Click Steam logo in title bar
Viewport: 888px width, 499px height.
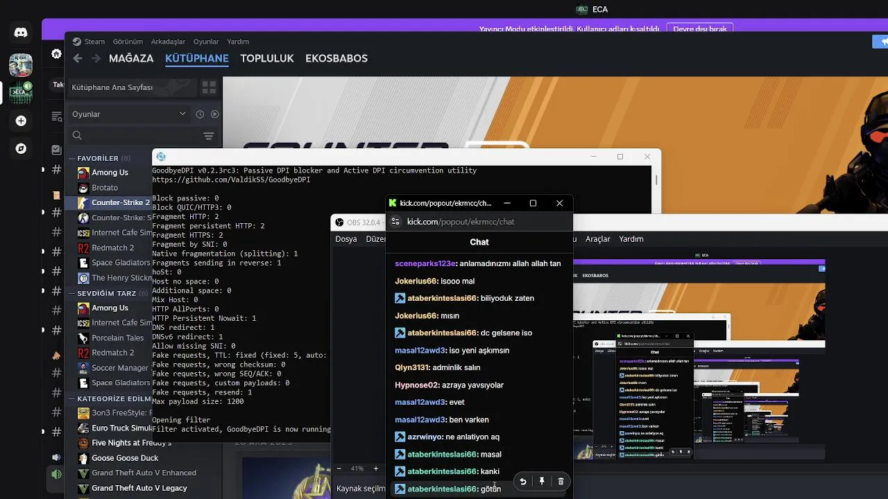tap(77, 42)
